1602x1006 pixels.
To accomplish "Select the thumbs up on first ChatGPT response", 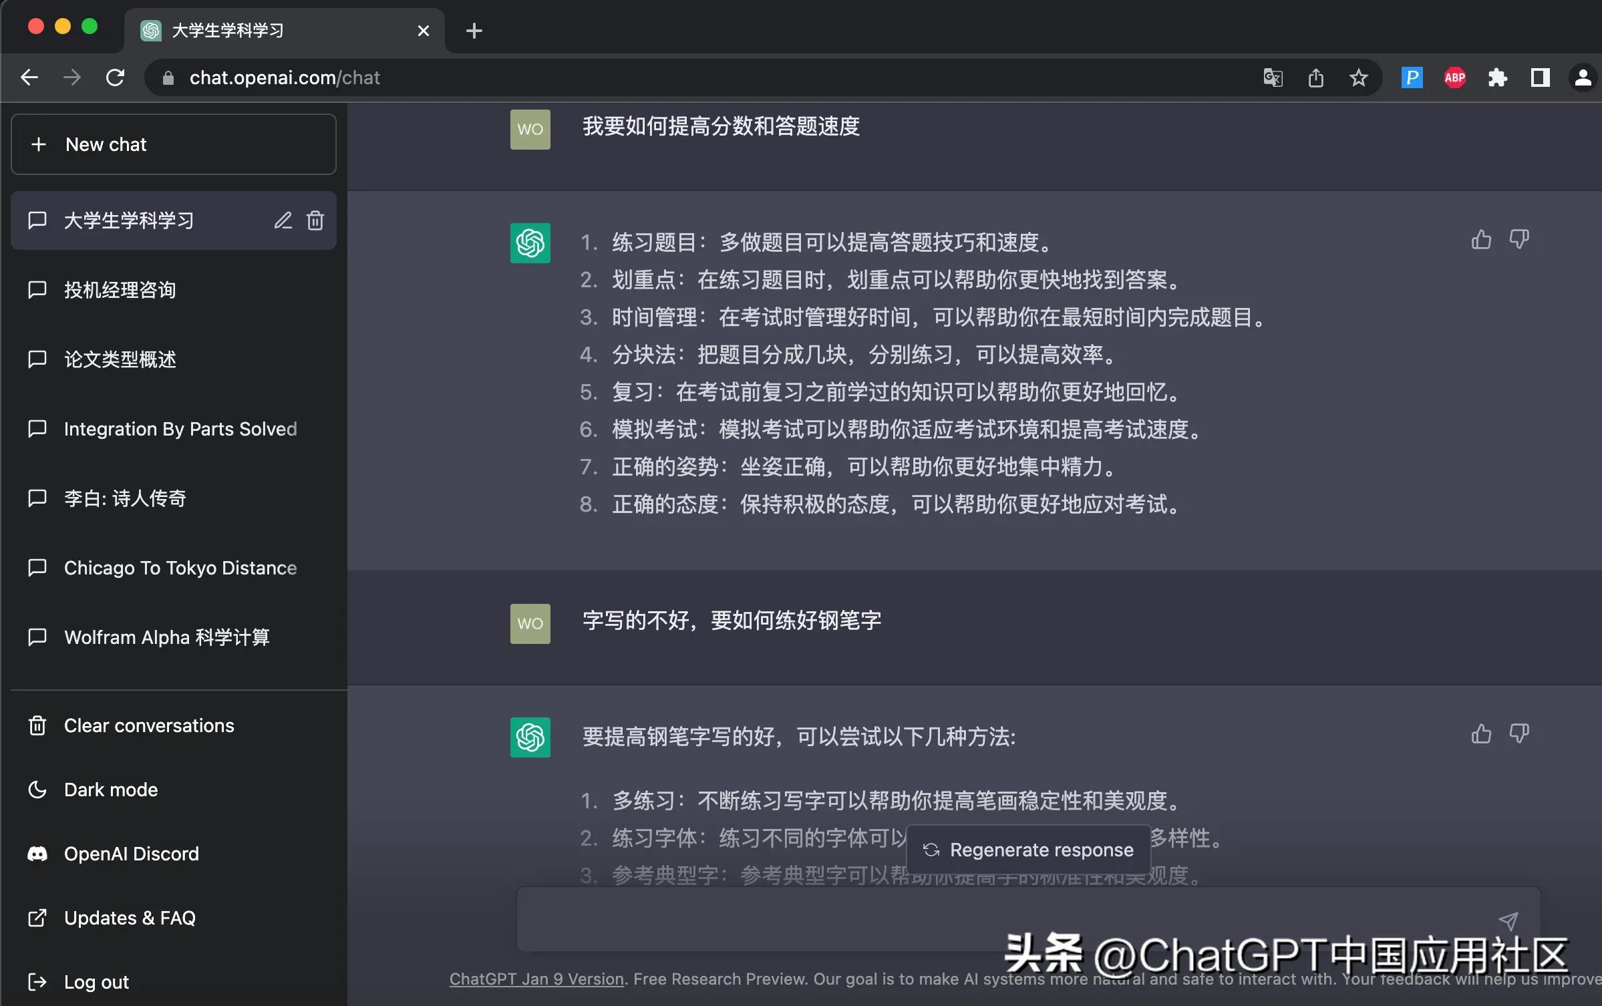I will pyautogui.click(x=1480, y=239).
